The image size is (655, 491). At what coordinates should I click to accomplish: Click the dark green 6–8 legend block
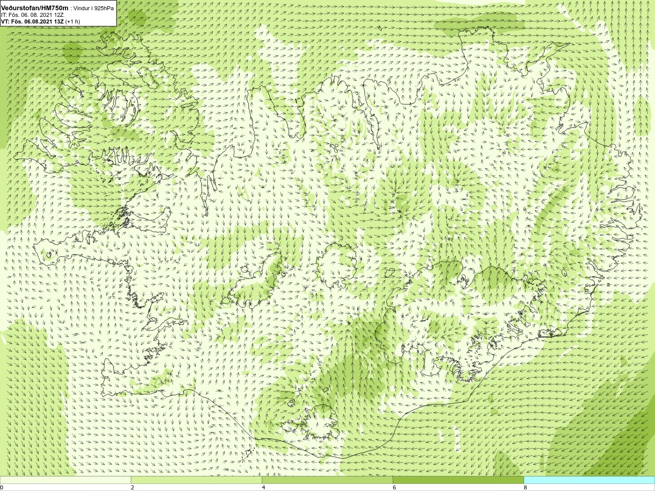(x=458, y=480)
